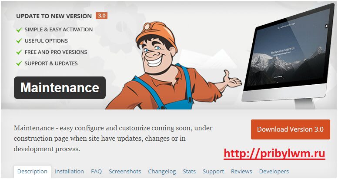
Task: Switch to the Developers tab
Action: coord(274,172)
